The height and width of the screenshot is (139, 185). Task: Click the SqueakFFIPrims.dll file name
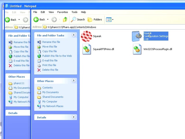pyautogui.click(x=103, y=49)
